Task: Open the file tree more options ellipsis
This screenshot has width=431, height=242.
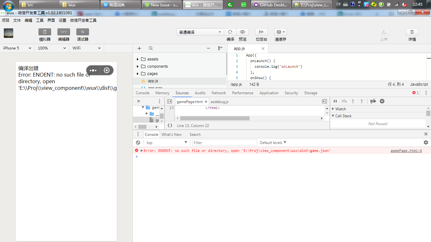Action: 209,48
